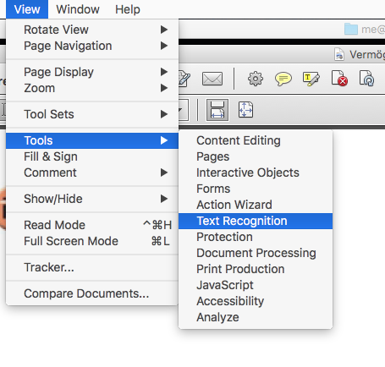Click the rotate page icon

click(x=366, y=79)
